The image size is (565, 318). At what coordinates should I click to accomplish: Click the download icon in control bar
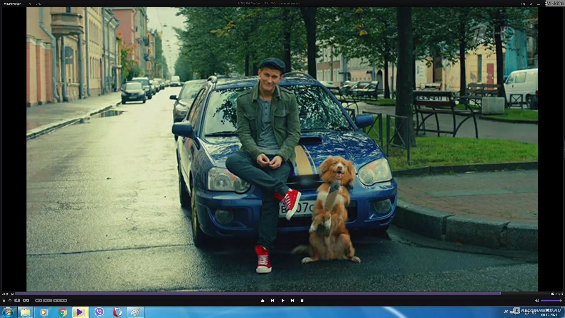click(17, 300)
